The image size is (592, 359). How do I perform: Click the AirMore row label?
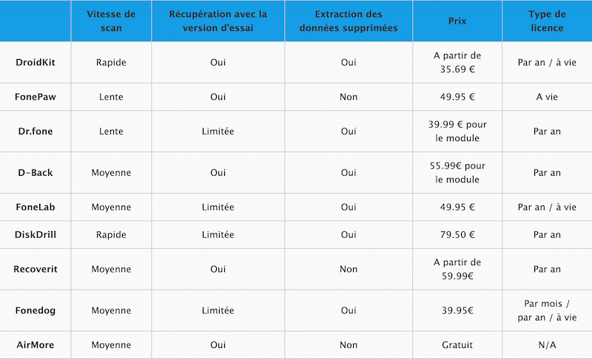click(35, 345)
